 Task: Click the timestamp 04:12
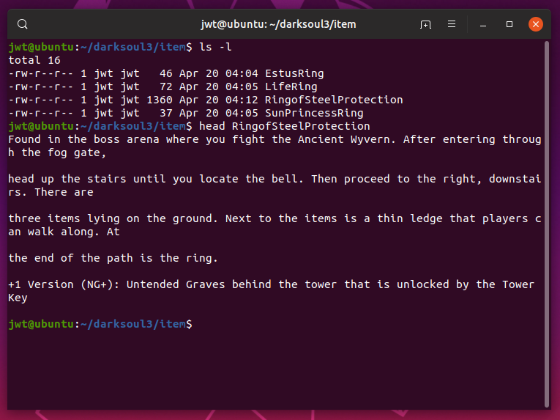tap(242, 100)
